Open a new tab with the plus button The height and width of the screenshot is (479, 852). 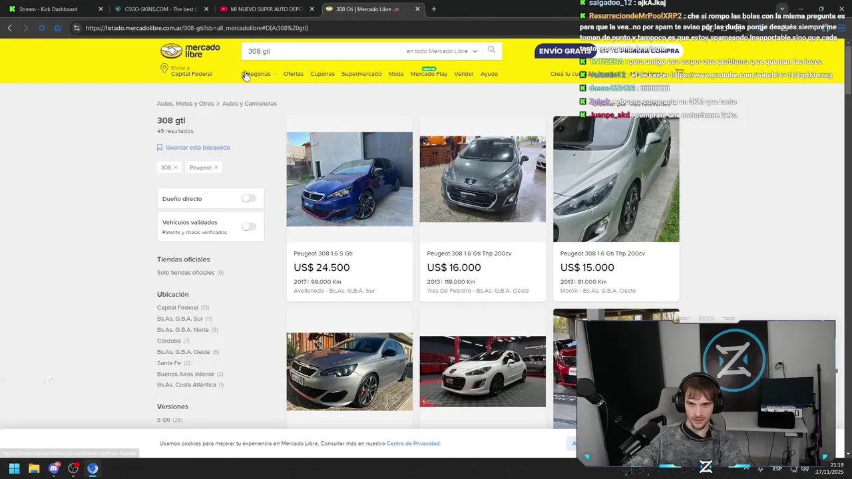tap(434, 9)
